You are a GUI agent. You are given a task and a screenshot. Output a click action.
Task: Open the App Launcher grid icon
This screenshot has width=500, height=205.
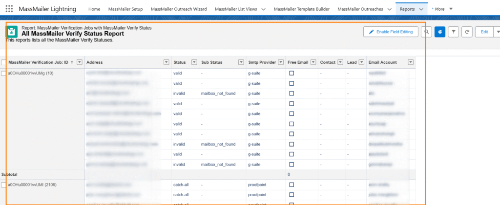9,9
